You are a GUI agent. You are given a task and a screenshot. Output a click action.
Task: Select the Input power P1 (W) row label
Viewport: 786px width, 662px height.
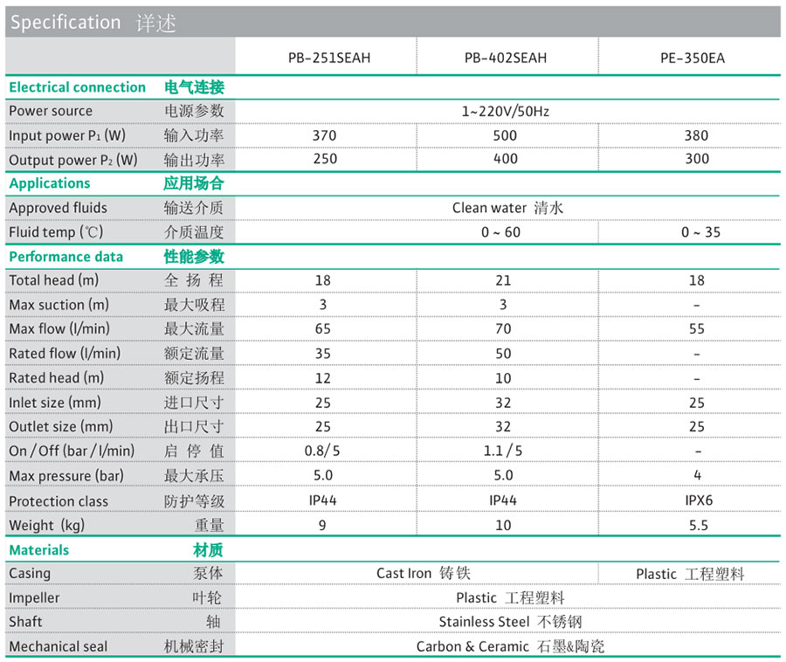coord(67,136)
